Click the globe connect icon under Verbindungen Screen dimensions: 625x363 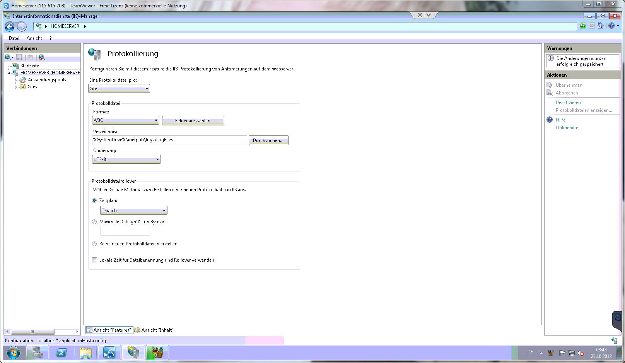(x=8, y=57)
